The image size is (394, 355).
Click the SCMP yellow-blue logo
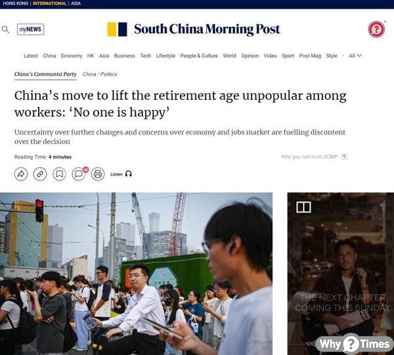117,29
